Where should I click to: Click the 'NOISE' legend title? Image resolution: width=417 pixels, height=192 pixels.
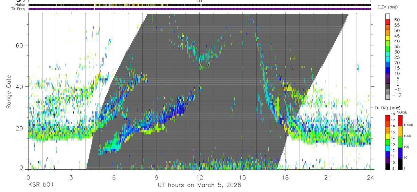[x=402, y=112]
